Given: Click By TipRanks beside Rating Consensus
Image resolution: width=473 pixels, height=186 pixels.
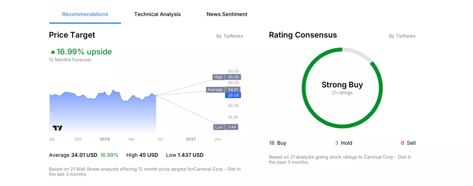Looking at the screenshot, I should 402,36.
